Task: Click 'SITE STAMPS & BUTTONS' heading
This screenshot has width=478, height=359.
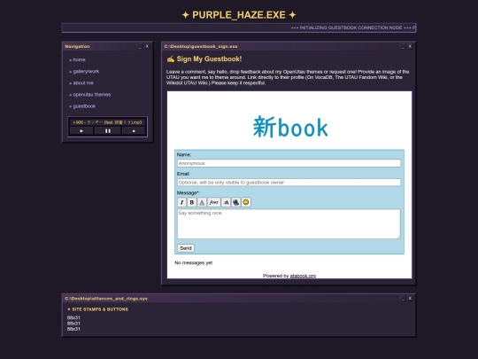Action: (97, 309)
